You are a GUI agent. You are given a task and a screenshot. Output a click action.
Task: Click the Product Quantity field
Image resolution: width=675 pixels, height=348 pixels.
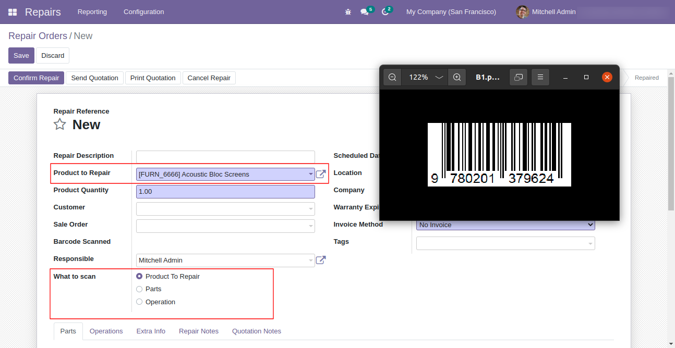[225, 192]
